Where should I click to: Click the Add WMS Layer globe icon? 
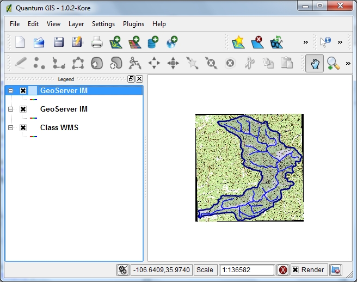click(172, 42)
